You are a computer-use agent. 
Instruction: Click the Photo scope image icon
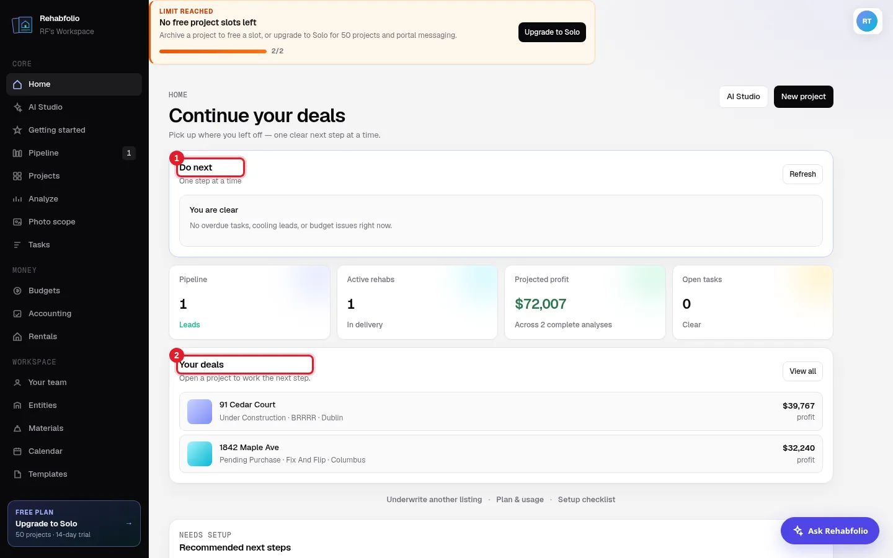click(x=17, y=222)
